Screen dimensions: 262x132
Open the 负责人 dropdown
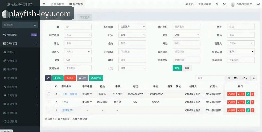(78, 52)
